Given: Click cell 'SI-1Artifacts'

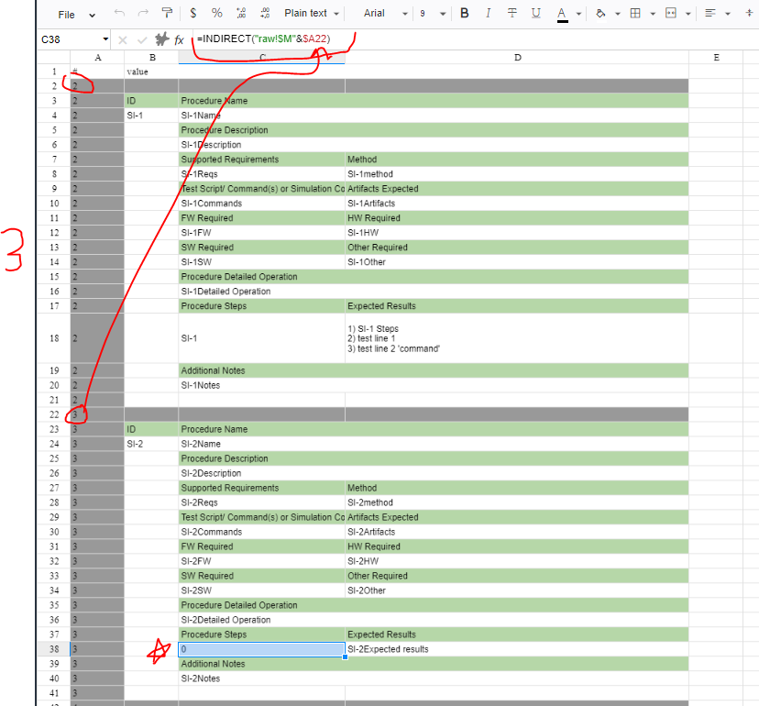Looking at the screenshot, I should [x=517, y=204].
